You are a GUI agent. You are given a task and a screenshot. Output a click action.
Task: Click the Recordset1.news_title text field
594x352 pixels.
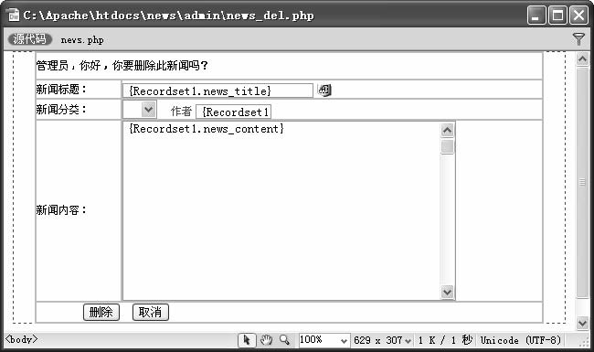[217, 91]
